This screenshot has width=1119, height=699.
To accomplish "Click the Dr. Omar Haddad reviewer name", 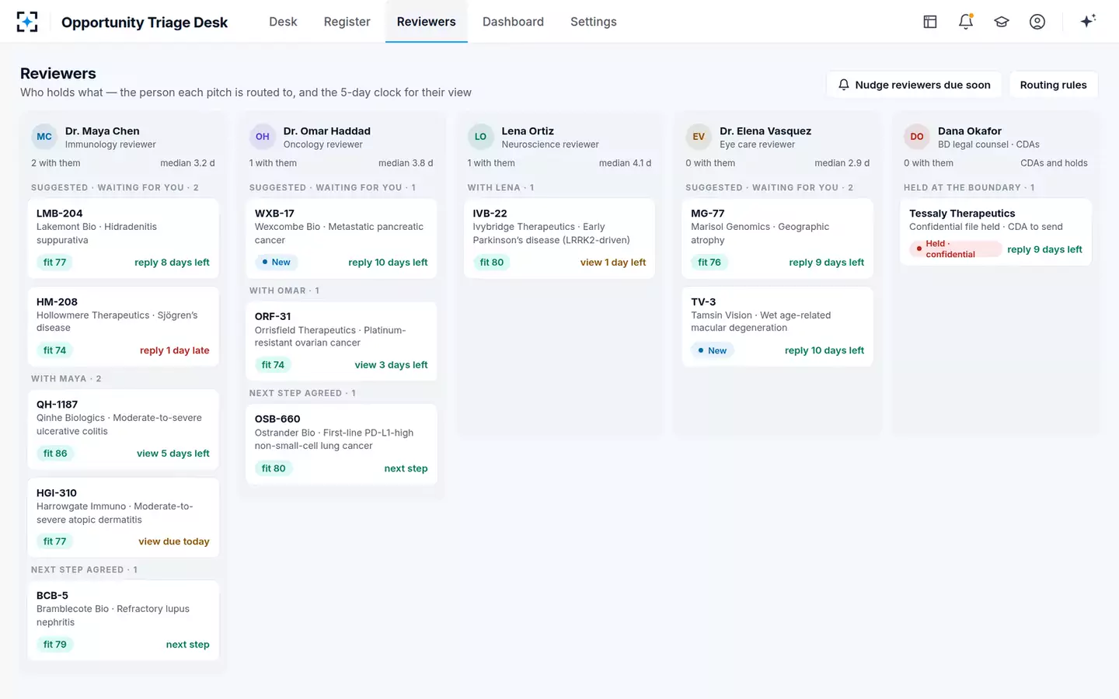I will 326,130.
